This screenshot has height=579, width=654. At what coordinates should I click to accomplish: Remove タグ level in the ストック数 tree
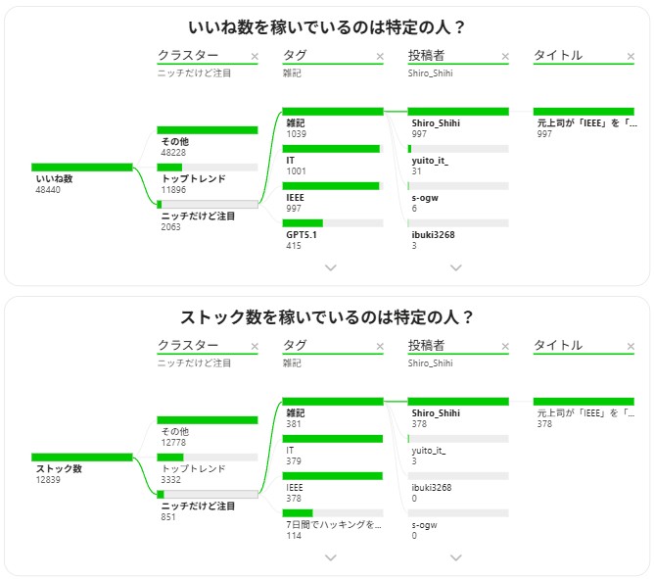pyautogui.click(x=380, y=347)
